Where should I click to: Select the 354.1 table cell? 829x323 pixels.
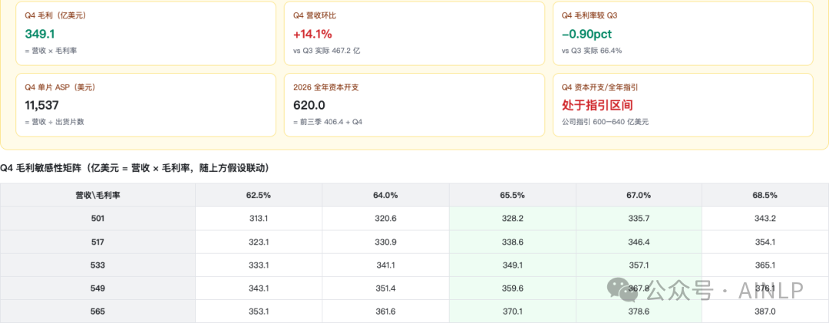pyautogui.click(x=765, y=242)
